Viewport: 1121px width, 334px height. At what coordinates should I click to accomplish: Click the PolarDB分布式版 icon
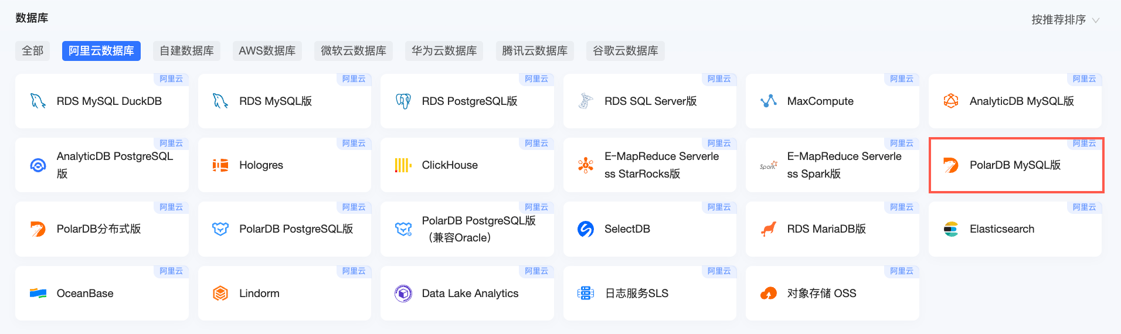(x=38, y=229)
